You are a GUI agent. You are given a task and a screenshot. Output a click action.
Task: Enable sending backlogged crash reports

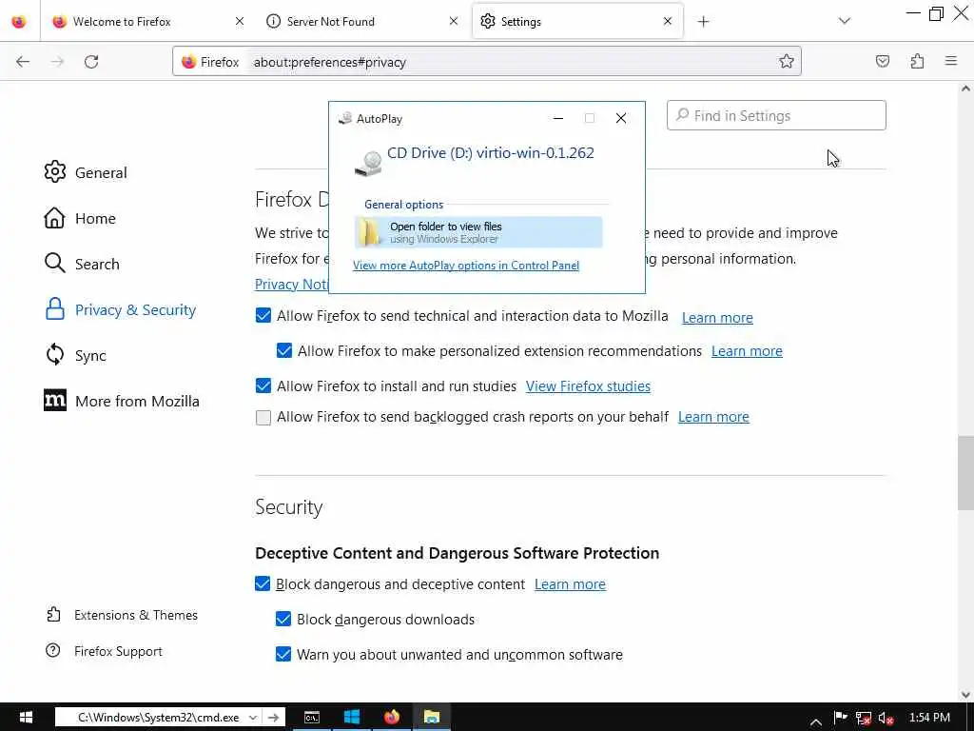(263, 417)
